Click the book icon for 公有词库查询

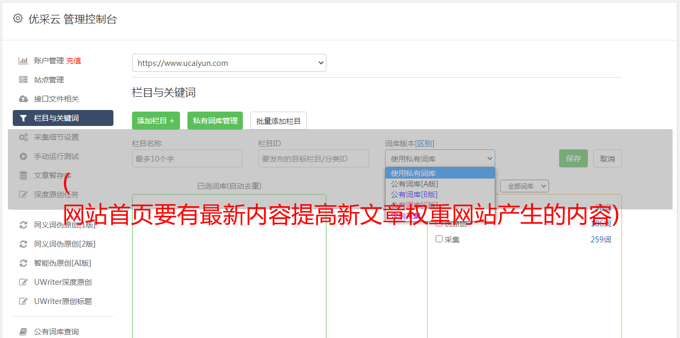tap(23, 332)
